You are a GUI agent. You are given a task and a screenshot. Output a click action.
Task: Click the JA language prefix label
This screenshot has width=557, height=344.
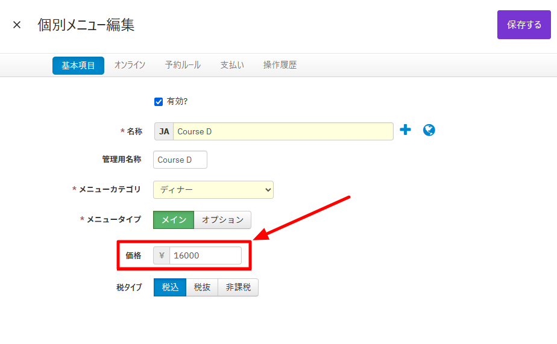point(164,131)
